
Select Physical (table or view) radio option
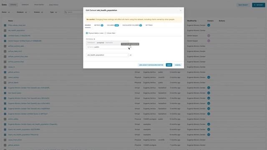tap(87, 33)
